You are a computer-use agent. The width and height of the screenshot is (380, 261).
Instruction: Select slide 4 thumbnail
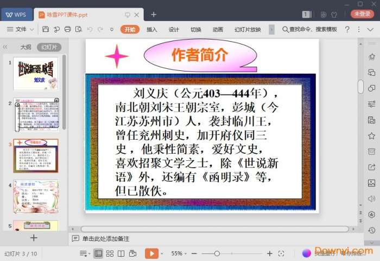click(x=36, y=197)
